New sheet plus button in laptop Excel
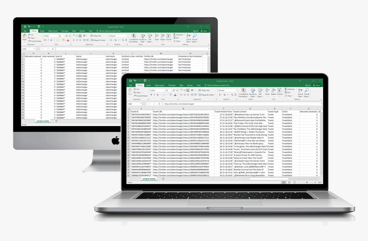 [163, 179]
